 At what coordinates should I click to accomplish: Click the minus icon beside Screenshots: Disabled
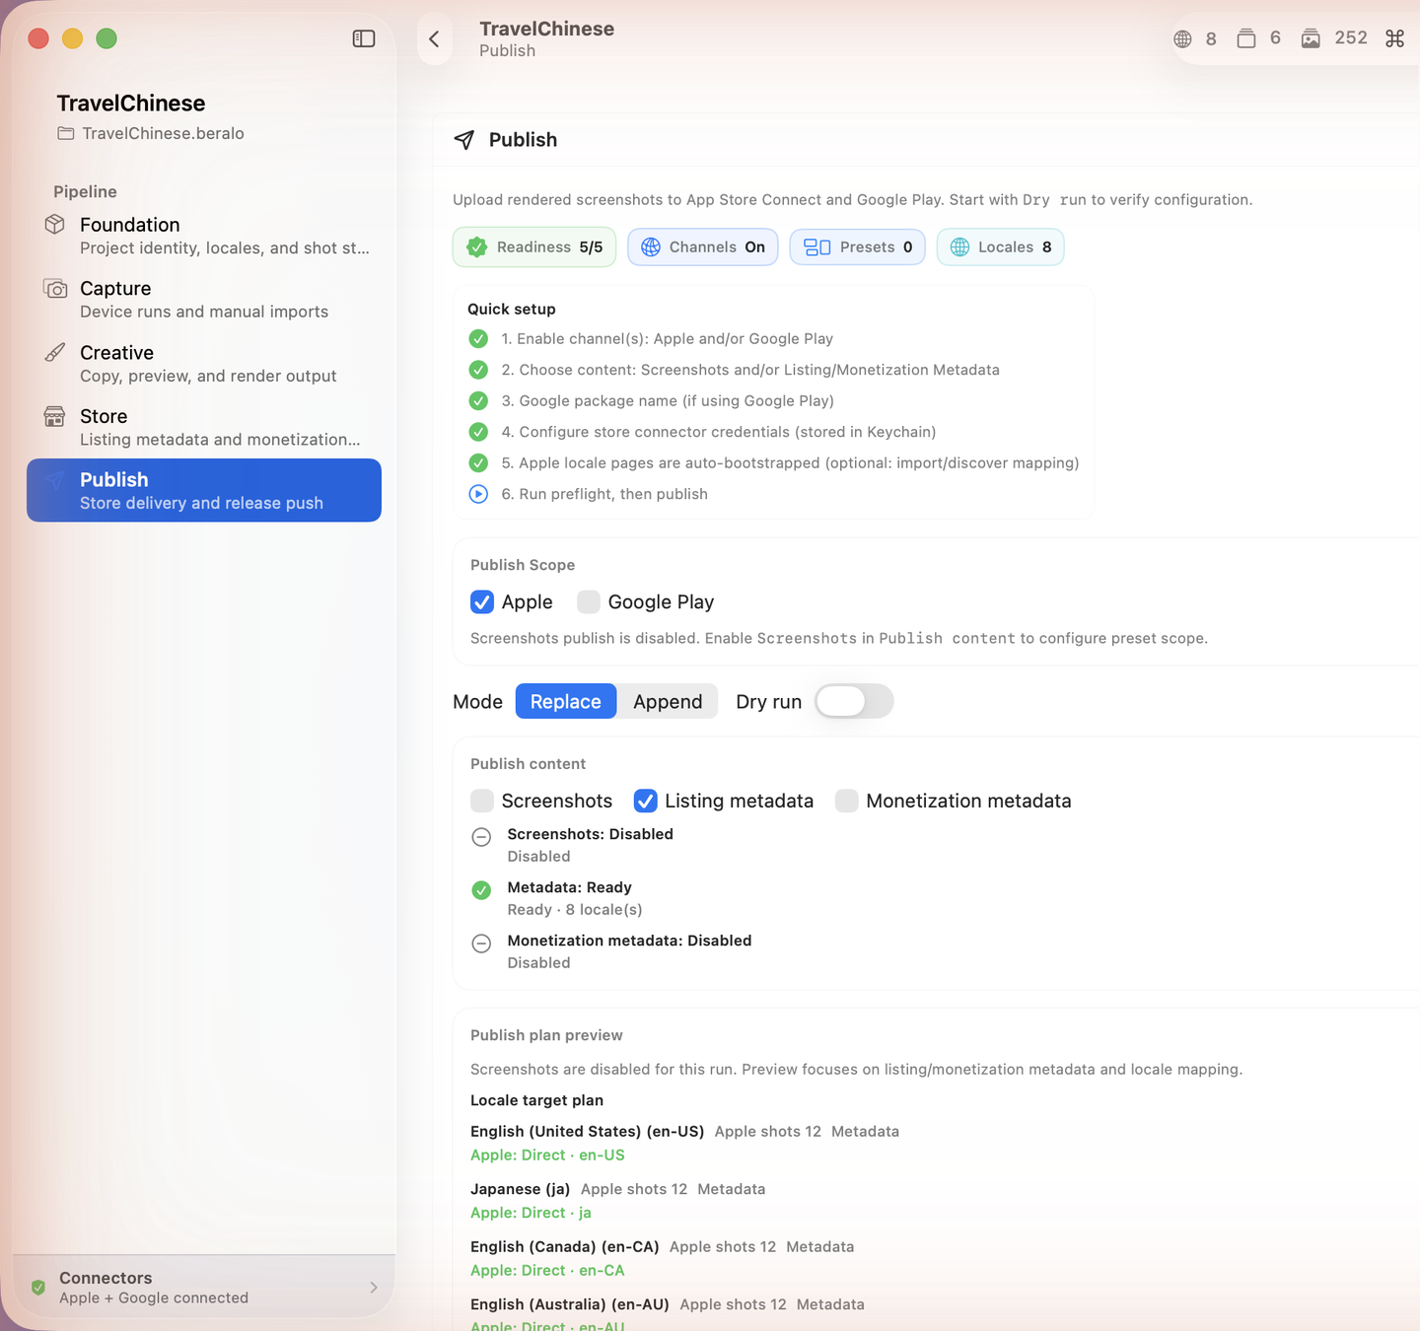(x=481, y=837)
